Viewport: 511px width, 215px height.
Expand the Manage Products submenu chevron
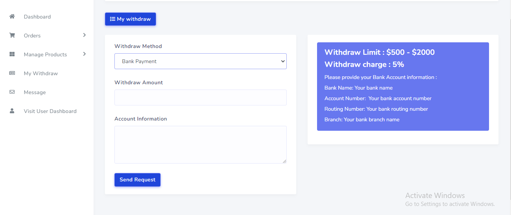pyautogui.click(x=84, y=54)
